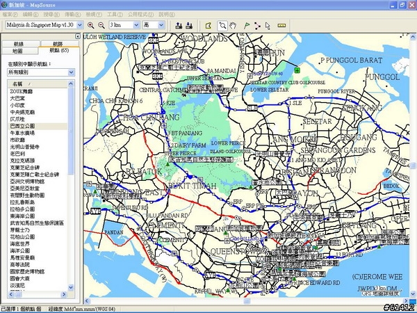
Task: Click waypoint list scroll right arrow
Action: 64,294
